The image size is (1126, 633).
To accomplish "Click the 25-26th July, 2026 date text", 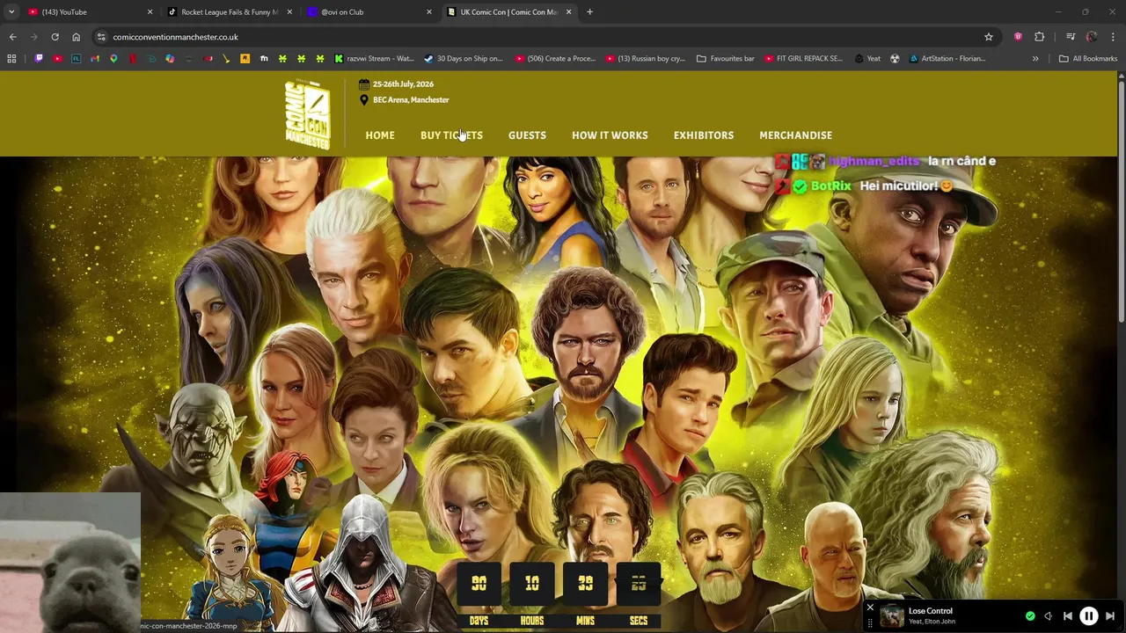I will (x=403, y=84).
